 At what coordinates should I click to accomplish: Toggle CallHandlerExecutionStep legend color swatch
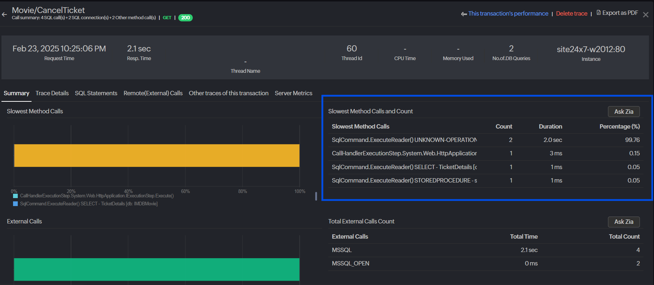(x=15, y=196)
